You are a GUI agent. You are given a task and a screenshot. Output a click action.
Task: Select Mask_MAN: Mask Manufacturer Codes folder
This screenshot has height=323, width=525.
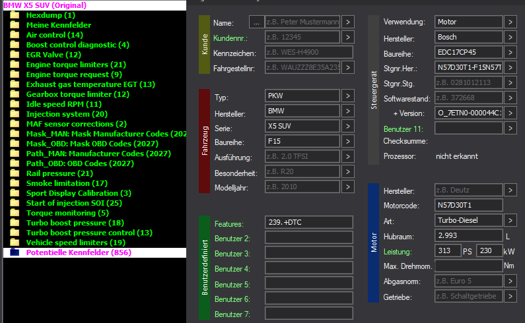click(x=106, y=134)
